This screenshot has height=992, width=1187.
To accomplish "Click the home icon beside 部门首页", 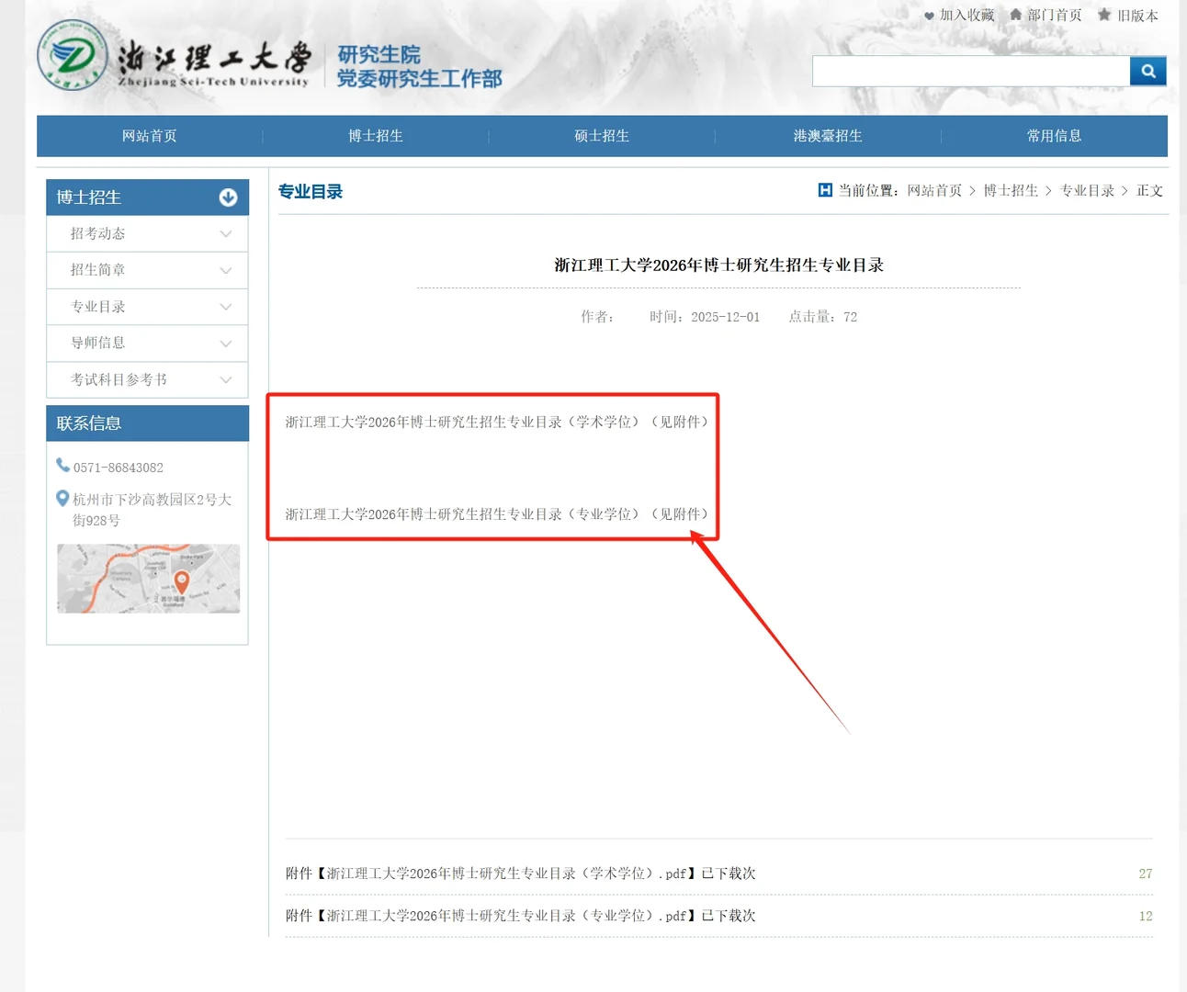I will [1014, 15].
